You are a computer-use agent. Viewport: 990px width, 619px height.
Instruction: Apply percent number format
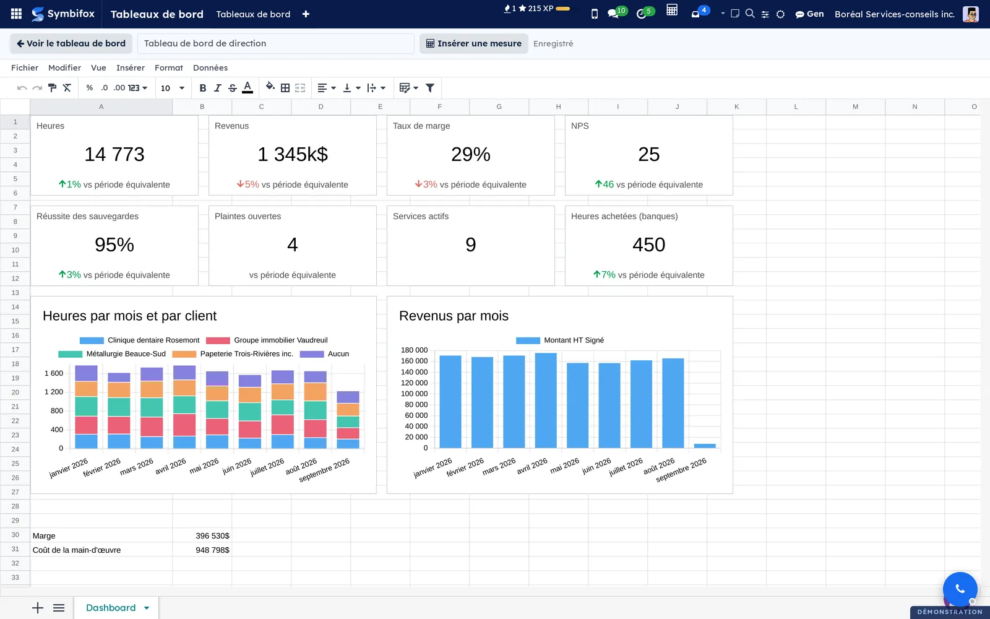point(90,88)
